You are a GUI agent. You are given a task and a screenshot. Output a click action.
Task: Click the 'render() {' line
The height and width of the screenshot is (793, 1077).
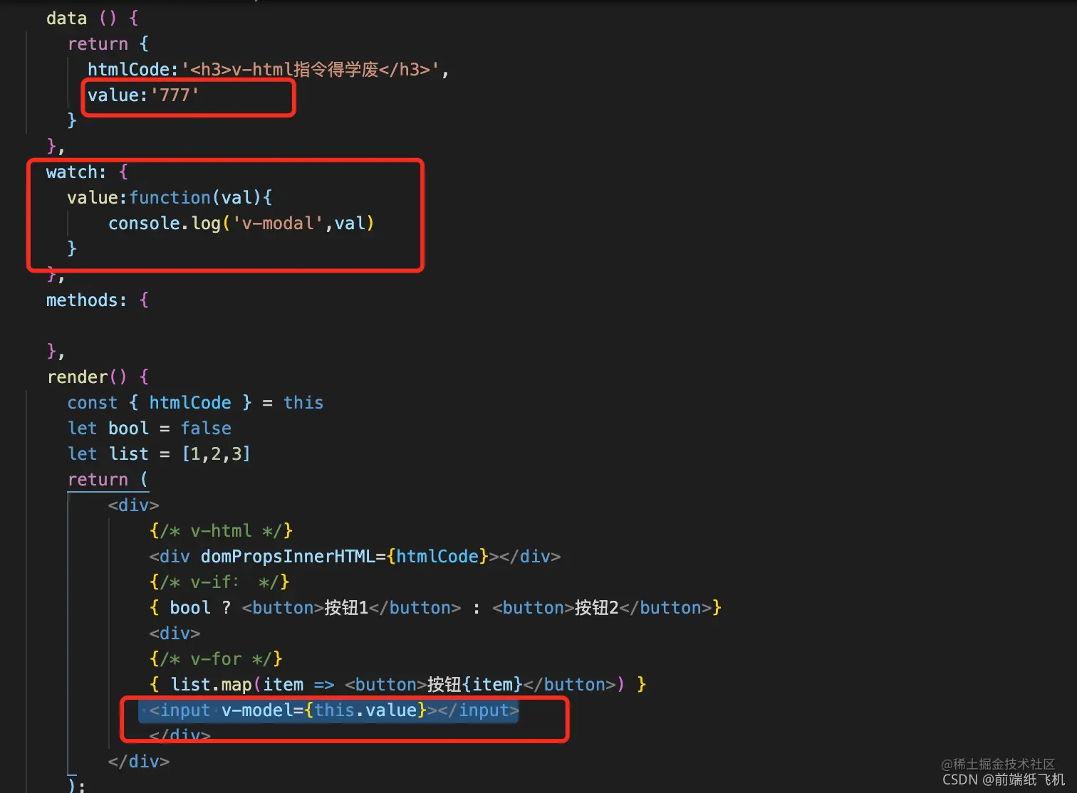pyautogui.click(x=98, y=377)
